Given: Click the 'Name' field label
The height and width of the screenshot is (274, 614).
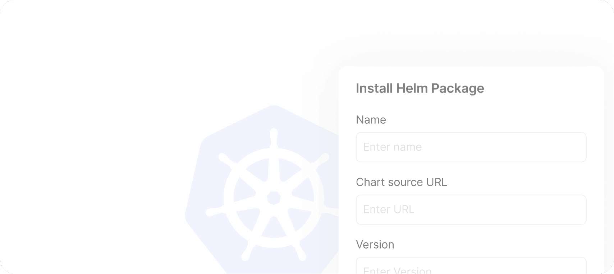Looking at the screenshot, I should (x=371, y=120).
